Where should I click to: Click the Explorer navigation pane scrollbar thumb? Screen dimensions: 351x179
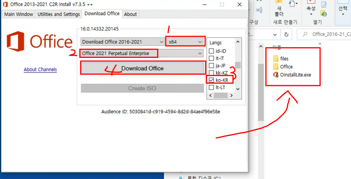click(x=261, y=92)
